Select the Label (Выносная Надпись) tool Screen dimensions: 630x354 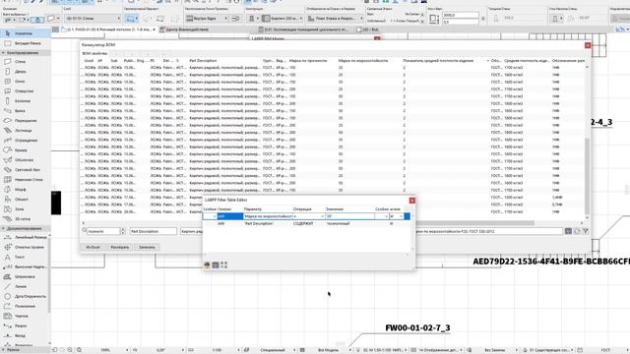coord(24,266)
